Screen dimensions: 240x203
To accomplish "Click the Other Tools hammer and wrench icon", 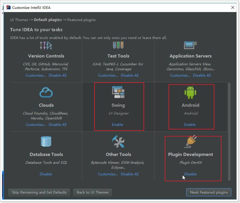I will pyautogui.click(x=118, y=142).
